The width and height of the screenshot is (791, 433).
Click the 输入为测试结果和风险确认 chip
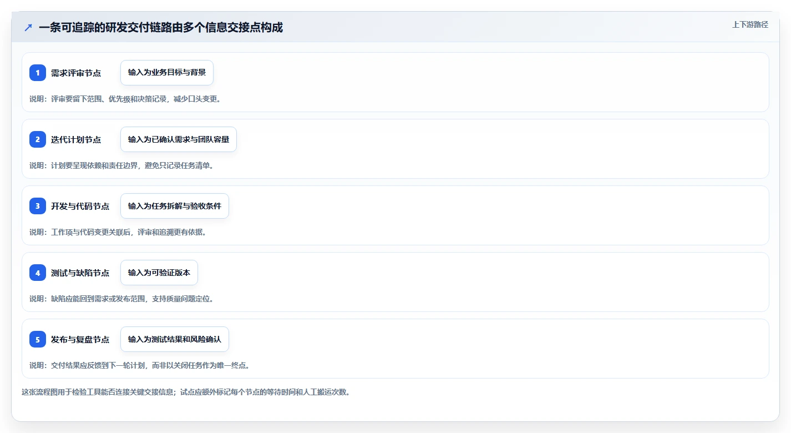pos(175,339)
